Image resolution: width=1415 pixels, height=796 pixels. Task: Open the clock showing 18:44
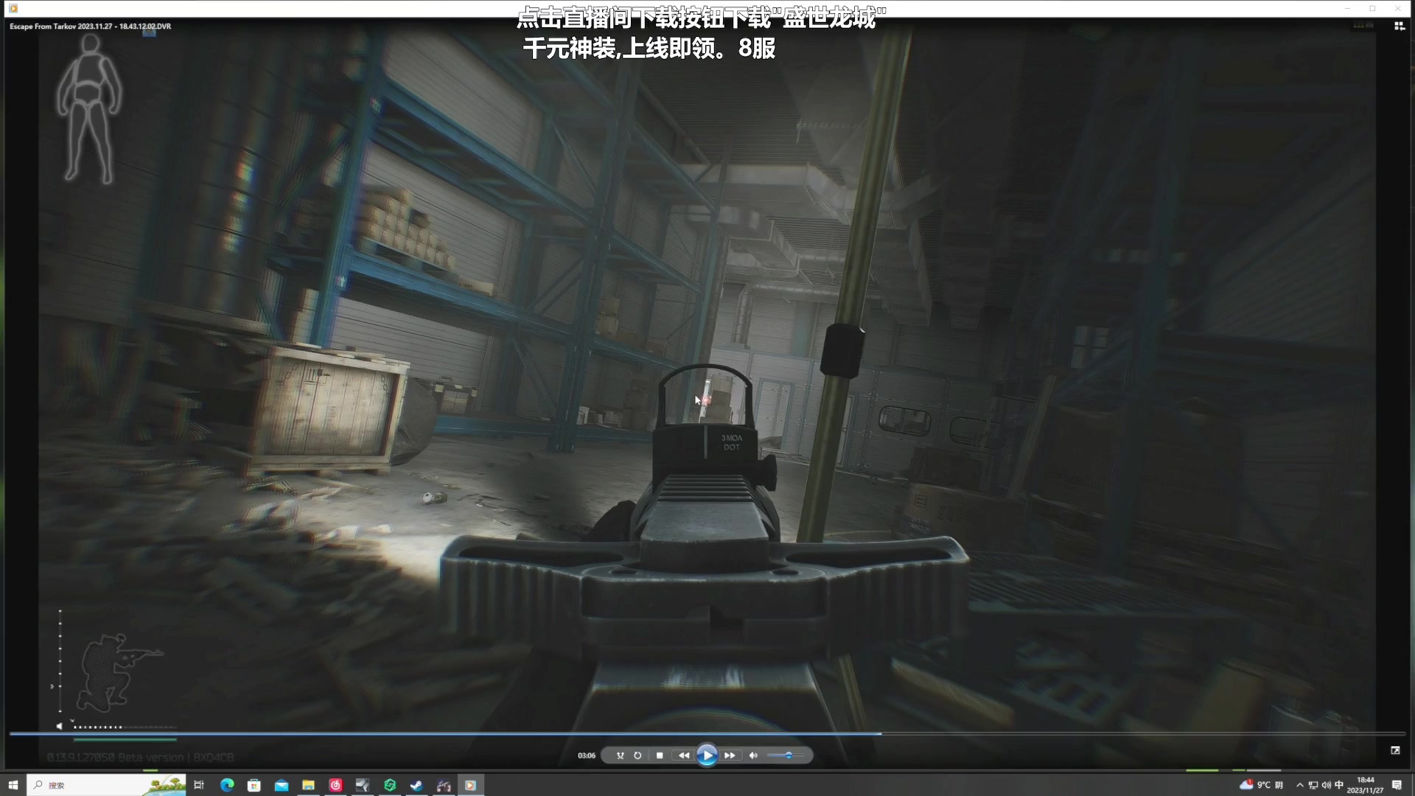tap(1366, 785)
